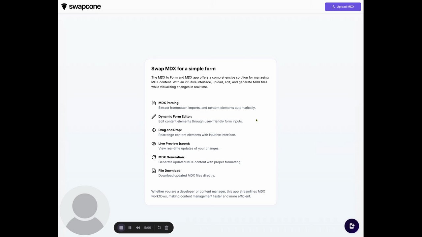Click the Upload MDX button

(x=343, y=7)
